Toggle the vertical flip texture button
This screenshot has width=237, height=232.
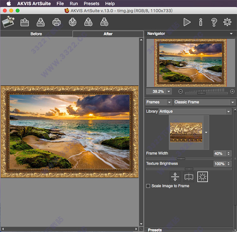pos(175,177)
